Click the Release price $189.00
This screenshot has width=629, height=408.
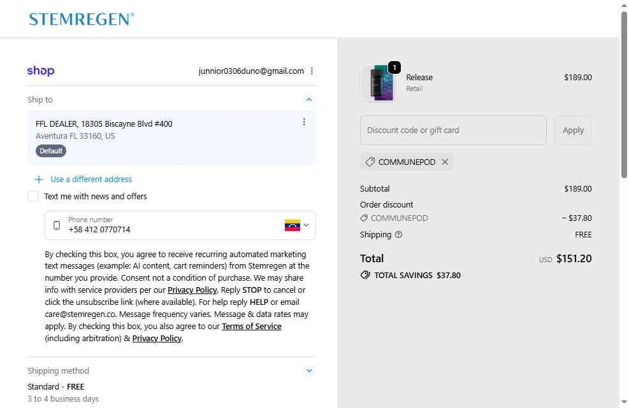(577, 78)
